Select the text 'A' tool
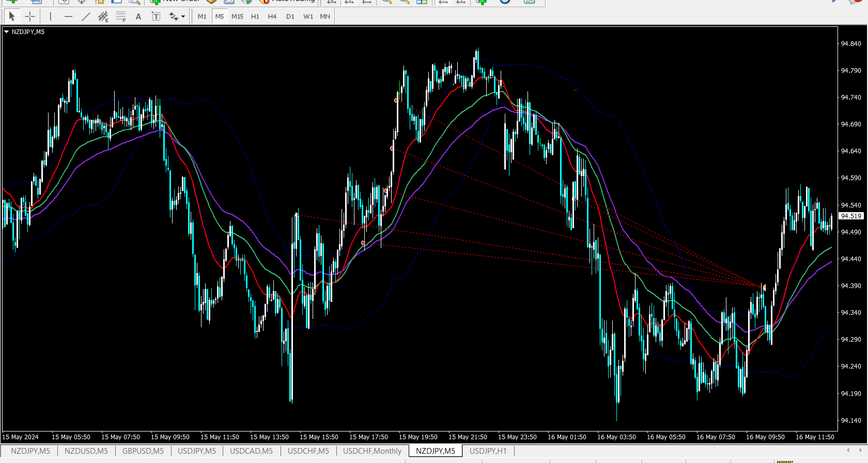The image size is (868, 463). coord(138,17)
